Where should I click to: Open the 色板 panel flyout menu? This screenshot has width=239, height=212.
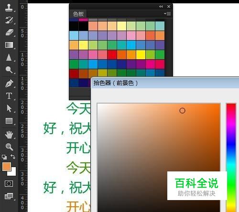click(x=167, y=14)
